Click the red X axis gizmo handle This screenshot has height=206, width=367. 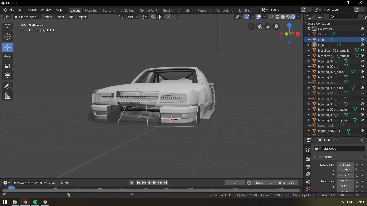[298, 34]
